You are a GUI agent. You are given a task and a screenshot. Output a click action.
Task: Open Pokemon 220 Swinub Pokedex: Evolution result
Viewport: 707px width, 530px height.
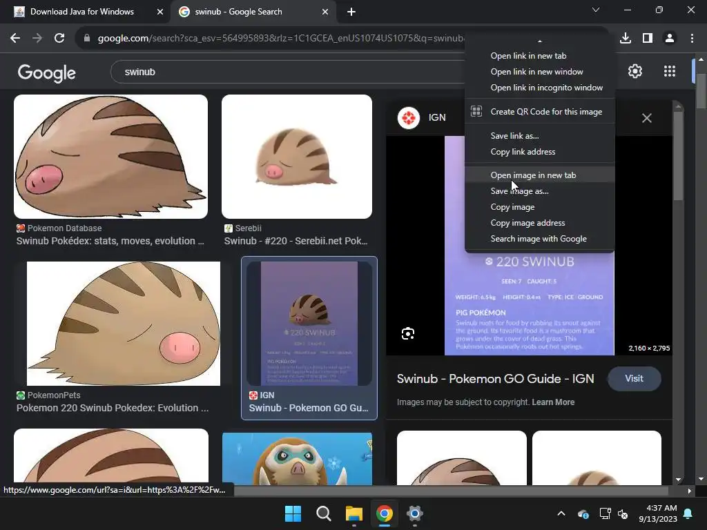click(x=113, y=408)
